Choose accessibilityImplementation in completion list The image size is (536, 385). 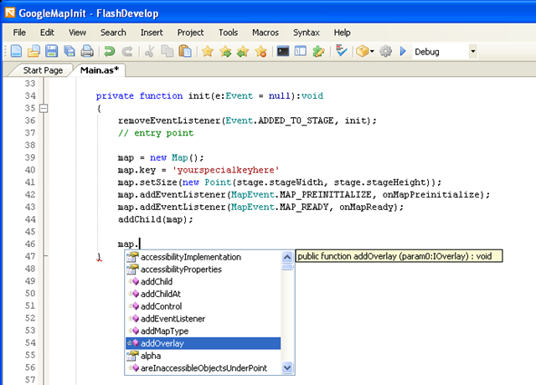(203, 257)
